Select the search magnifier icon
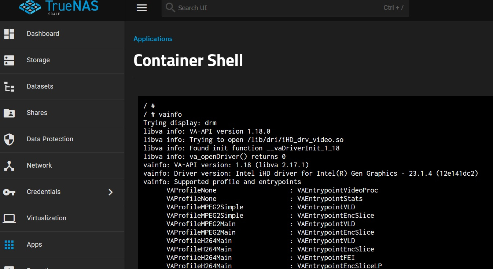Image resolution: width=493 pixels, height=269 pixels. (170, 8)
